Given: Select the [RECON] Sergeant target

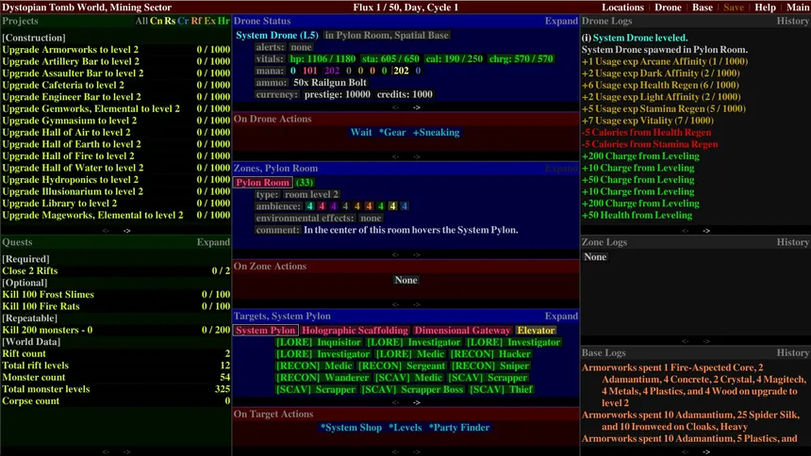Looking at the screenshot, I should coord(402,366).
